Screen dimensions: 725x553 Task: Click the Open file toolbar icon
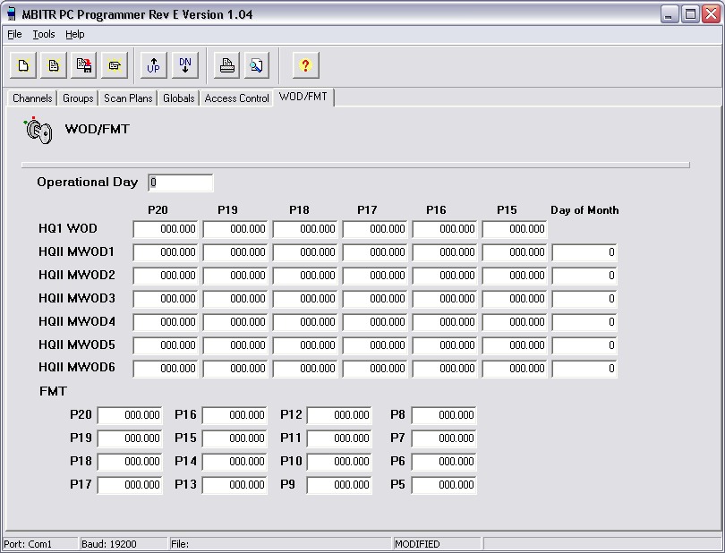54,65
